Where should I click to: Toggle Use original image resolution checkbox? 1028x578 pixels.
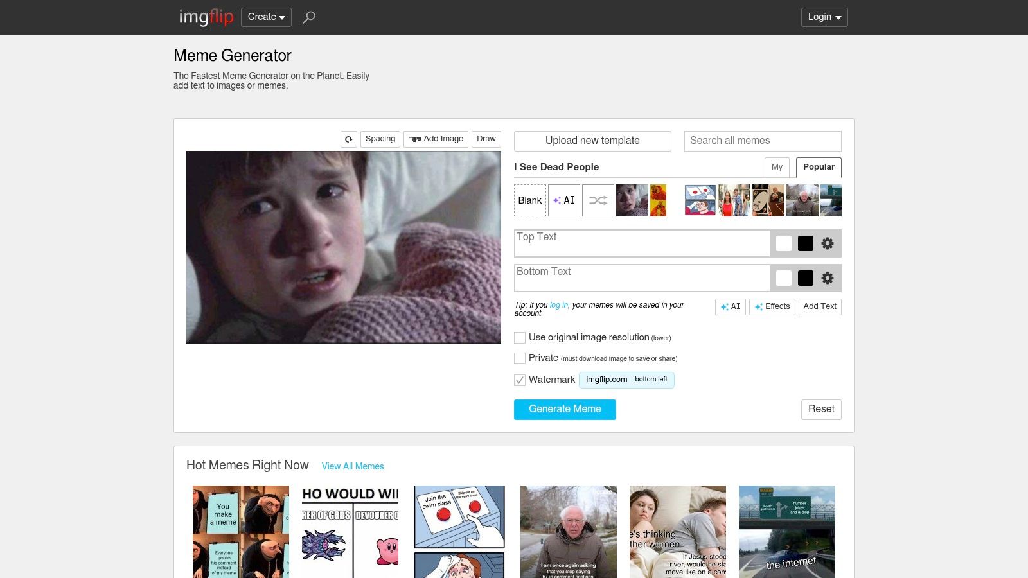520,338
